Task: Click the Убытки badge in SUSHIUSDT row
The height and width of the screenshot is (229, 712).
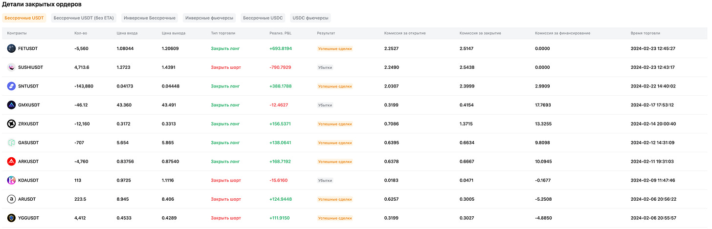Action: tap(325, 67)
